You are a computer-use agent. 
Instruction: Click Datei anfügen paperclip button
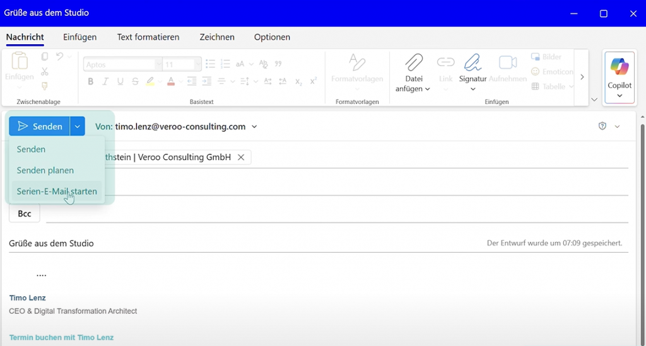[413, 72]
